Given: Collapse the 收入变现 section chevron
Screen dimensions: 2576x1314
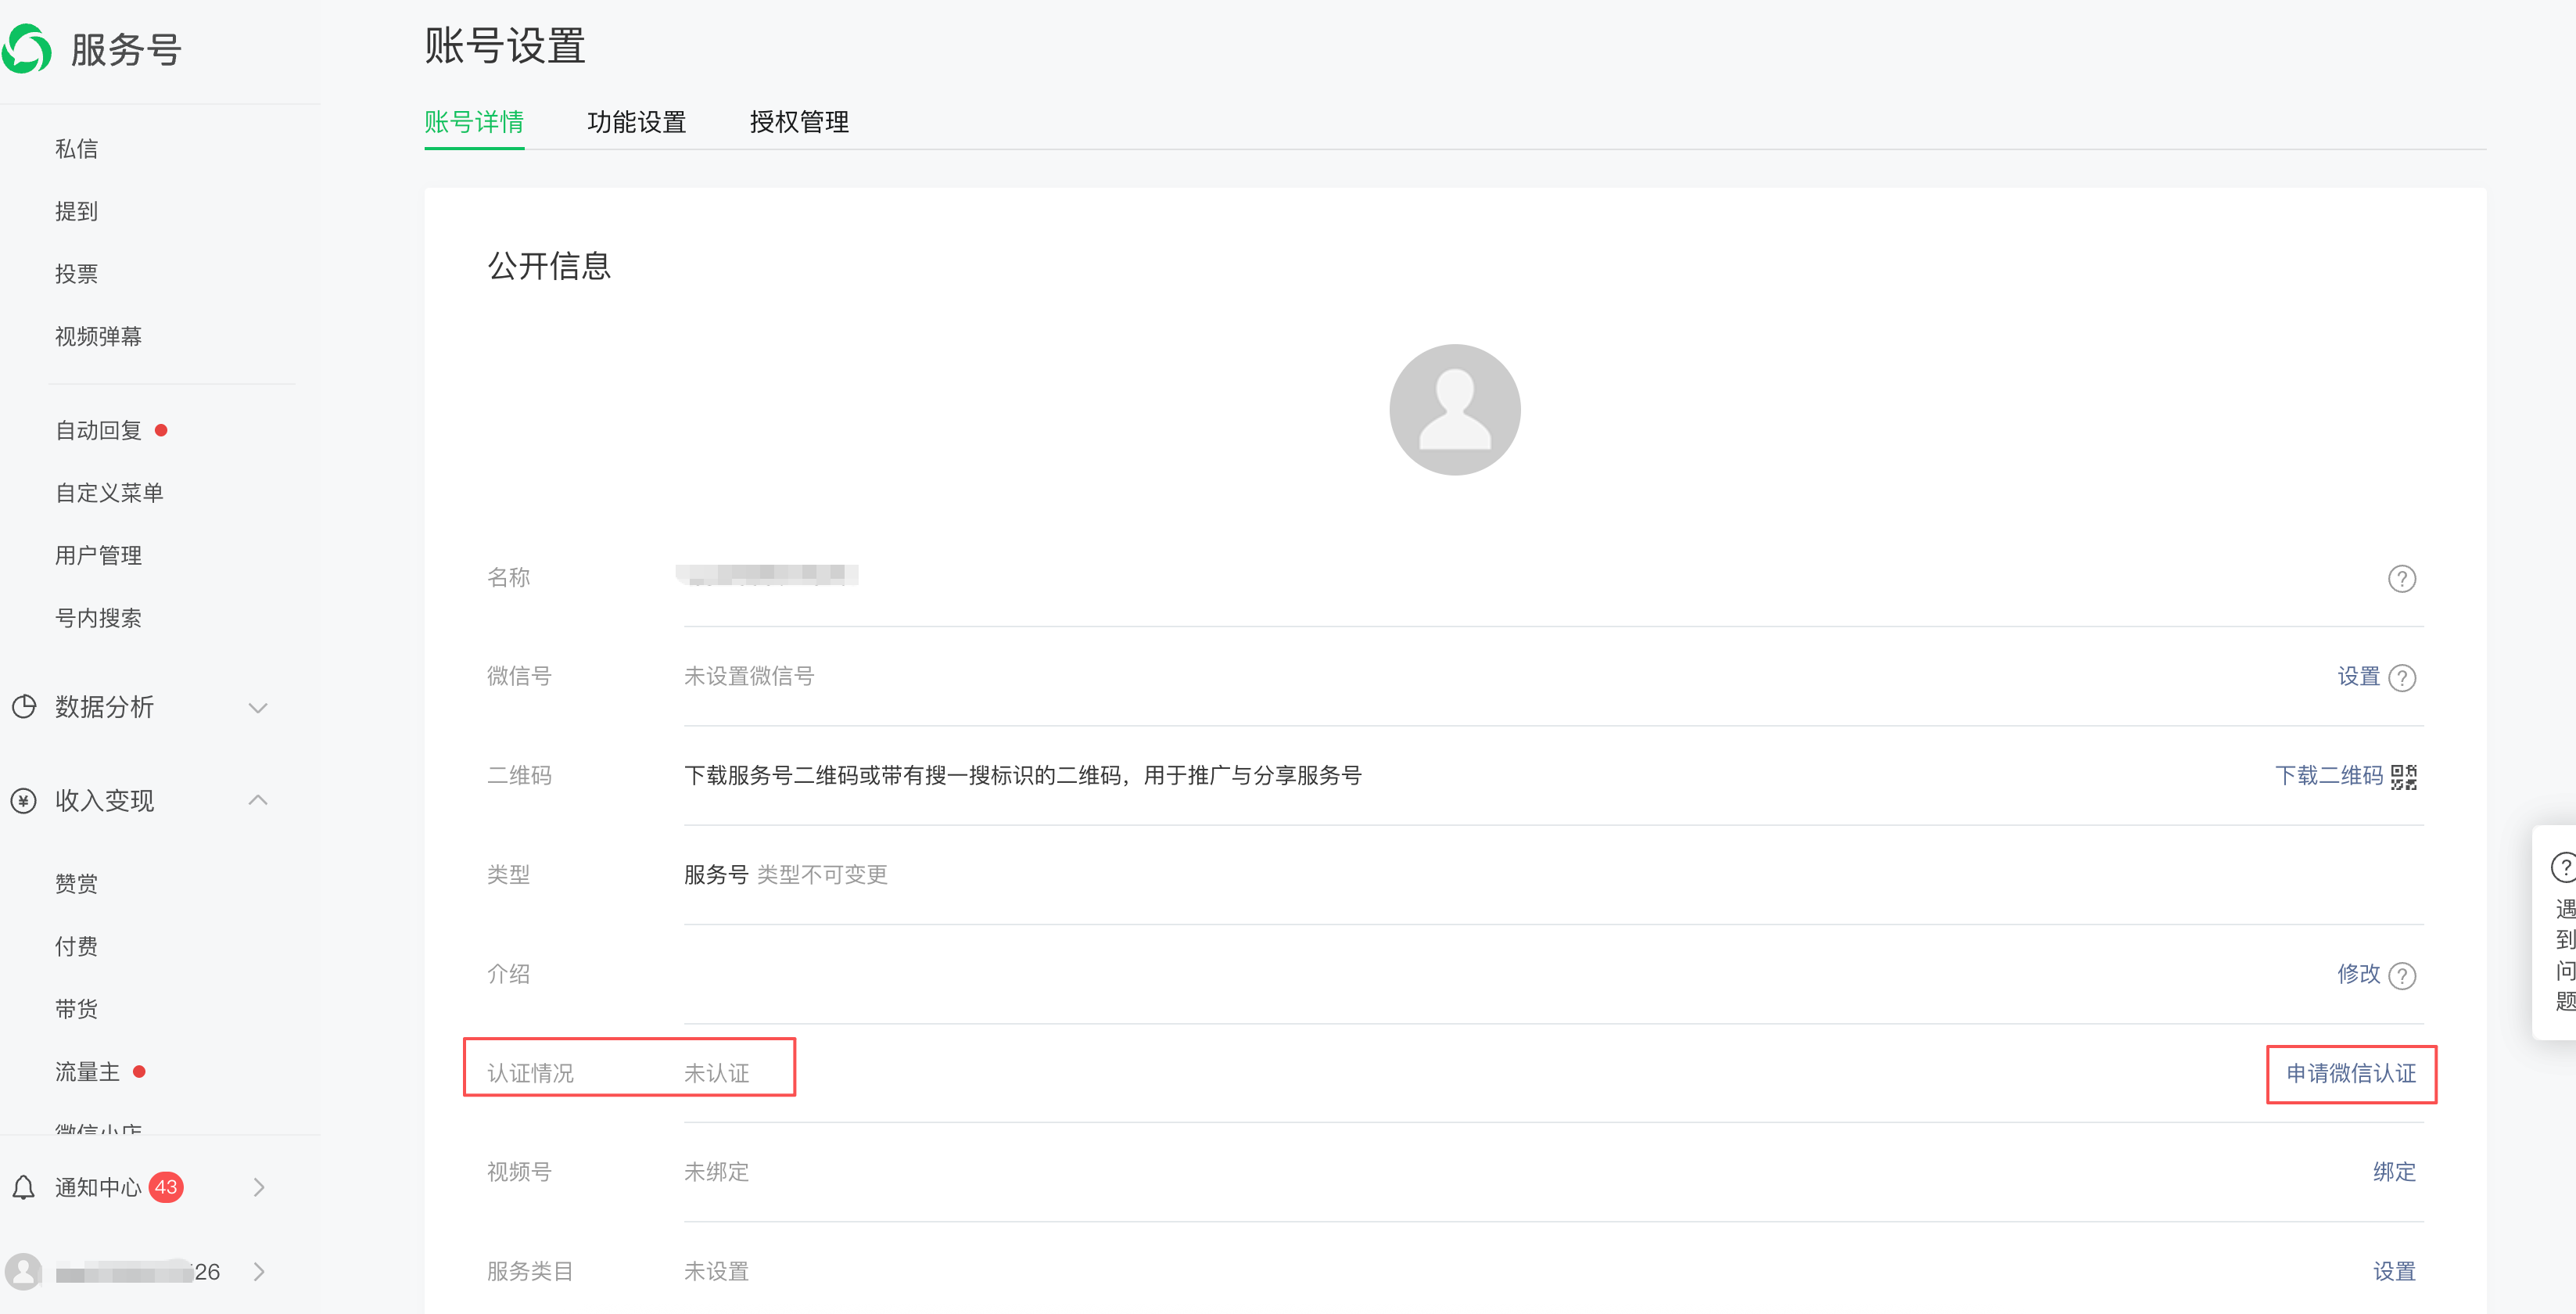Looking at the screenshot, I should pyautogui.click(x=258, y=800).
